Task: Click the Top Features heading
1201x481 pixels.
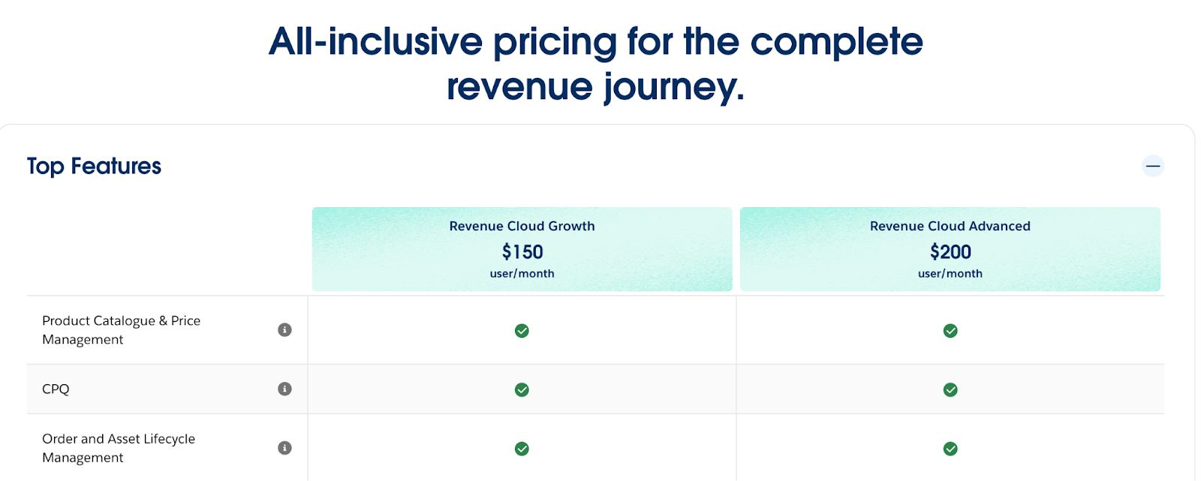Action: (x=94, y=166)
